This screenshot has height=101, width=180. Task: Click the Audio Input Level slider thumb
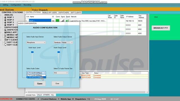32,52
